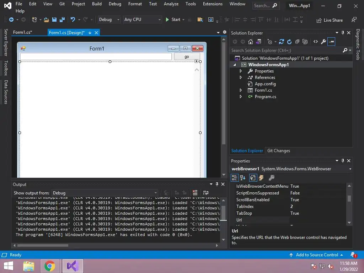Click the Collapse All icon in Solution Explorer
Screen dimensions: 364x273
pos(297,42)
